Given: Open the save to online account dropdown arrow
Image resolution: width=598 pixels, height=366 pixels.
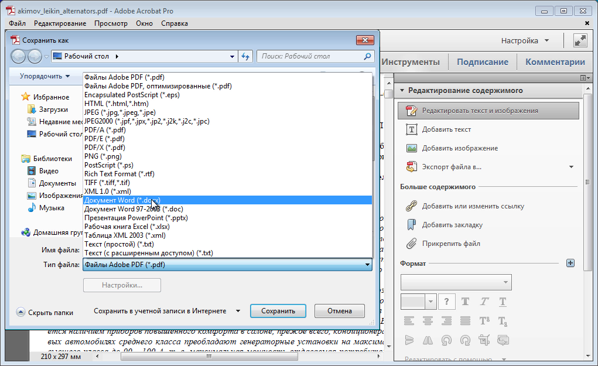Looking at the screenshot, I should pyautogui.click(x=238, y=311).
